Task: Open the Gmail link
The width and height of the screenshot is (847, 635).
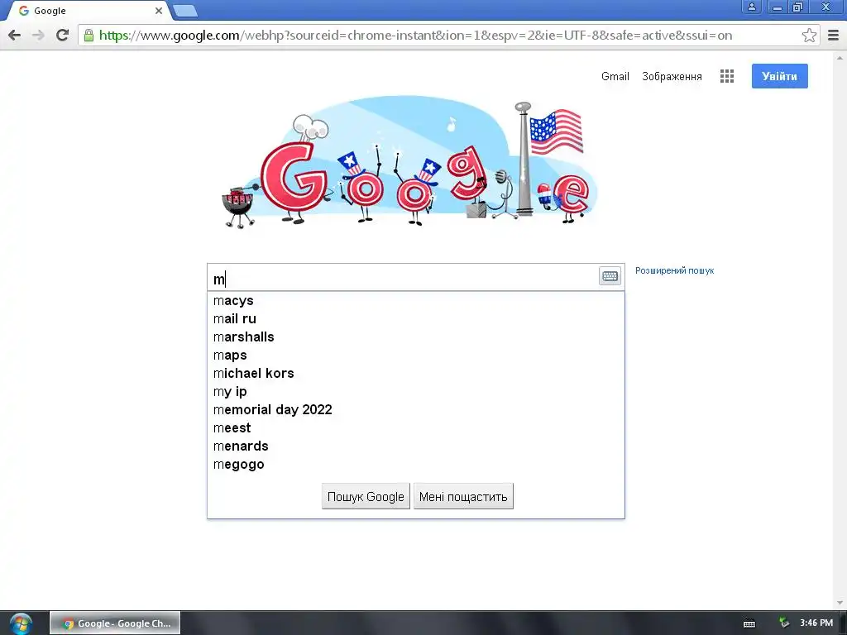Action: (615, 76)
